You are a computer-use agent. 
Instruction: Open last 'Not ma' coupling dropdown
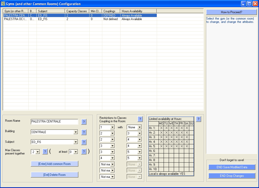tap(112, 177)
